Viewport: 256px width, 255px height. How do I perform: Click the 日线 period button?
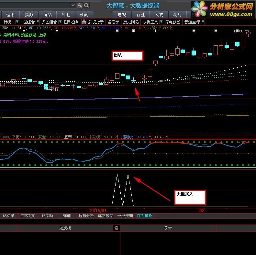[7, 22]
